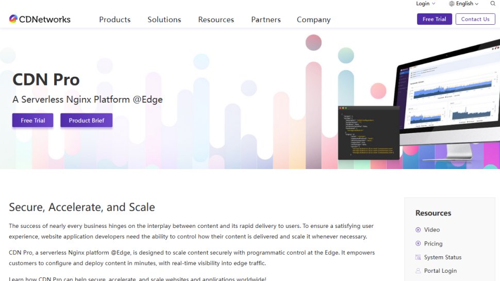500x281 pixels.
Task: Click the code terminal screenshot image
Action: [x=369, y=133]
